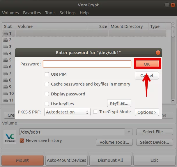Viewport: 177px width, 167px height.
Task: Close the password dialog with the X
Action: click(x=158, y=53)
